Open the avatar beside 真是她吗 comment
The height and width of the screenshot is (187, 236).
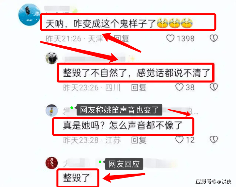pyautogui.click(x=52, y=110)
